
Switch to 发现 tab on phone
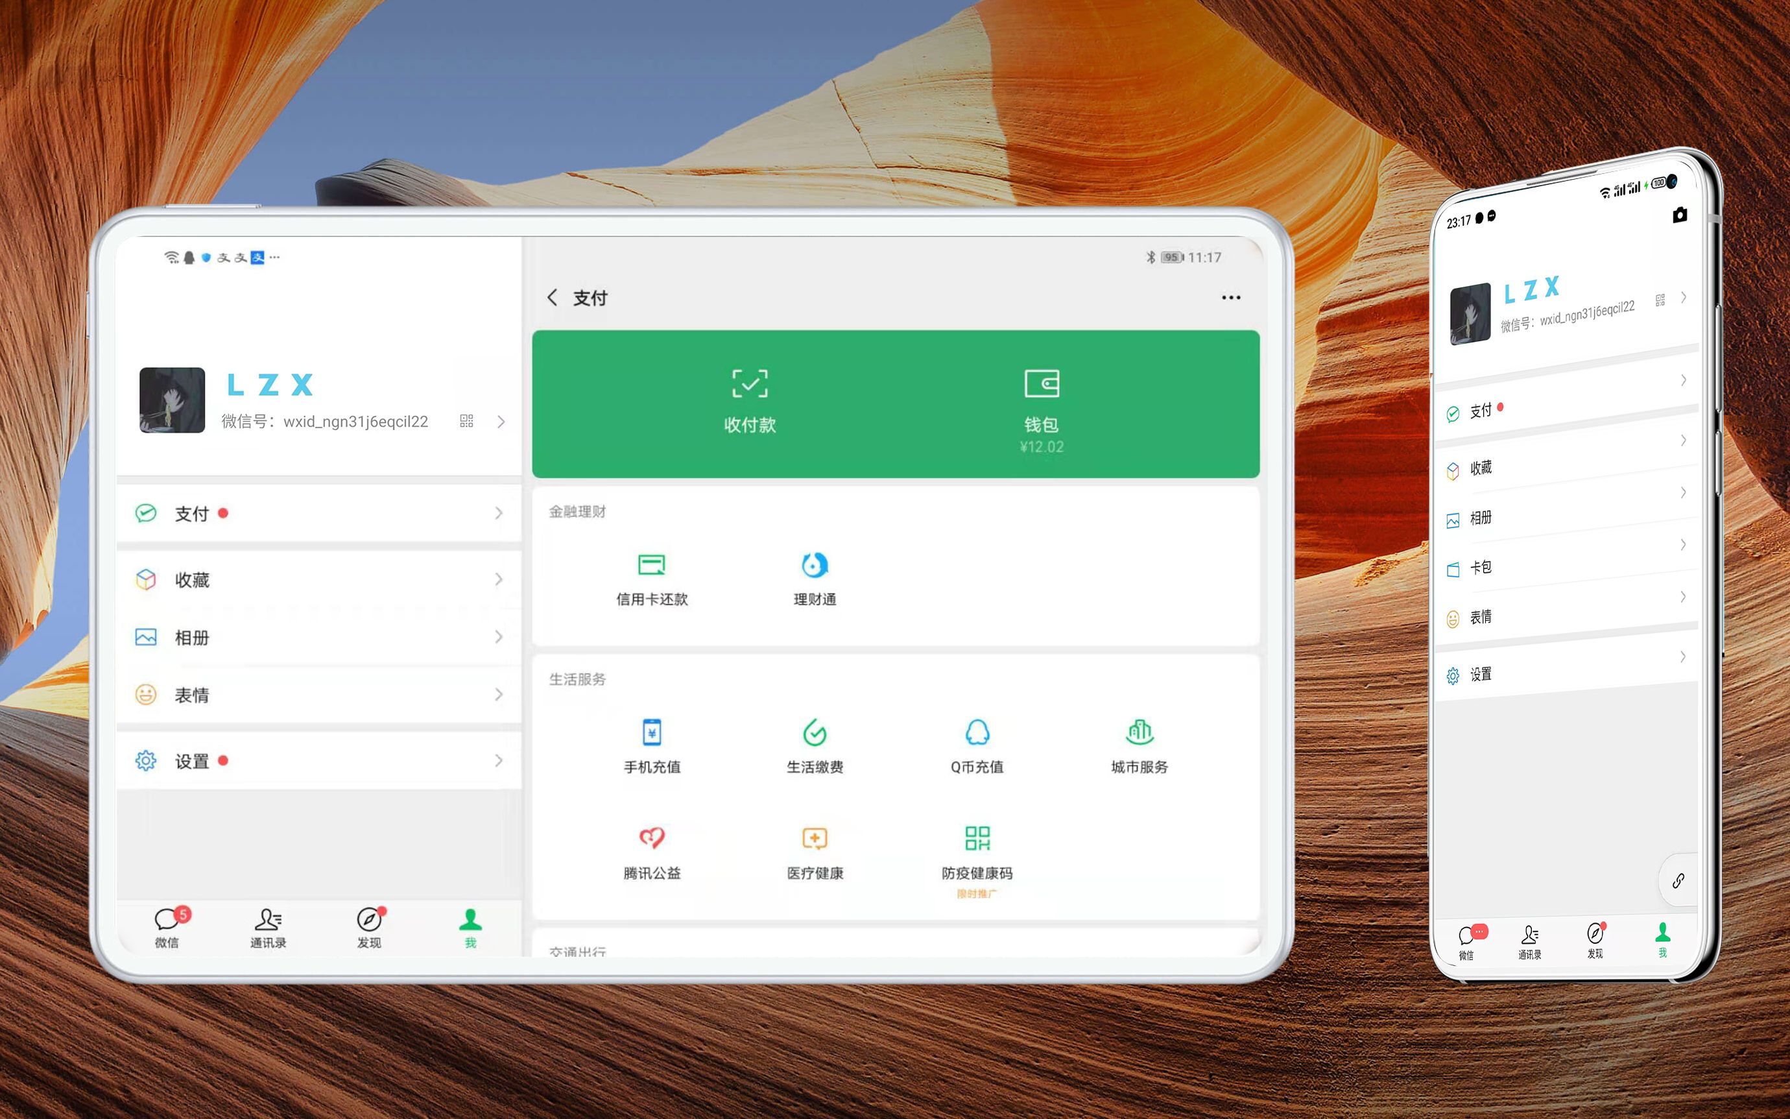point(1595,940)
